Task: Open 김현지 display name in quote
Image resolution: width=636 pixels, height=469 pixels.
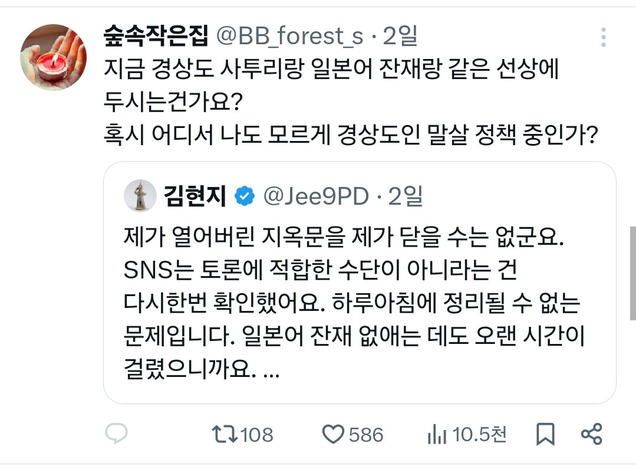Action: coord(195,196)
